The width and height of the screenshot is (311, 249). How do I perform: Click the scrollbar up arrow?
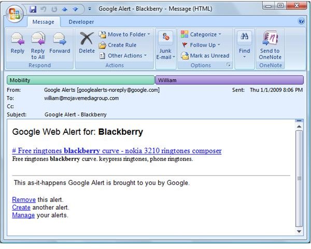point(299,127)
